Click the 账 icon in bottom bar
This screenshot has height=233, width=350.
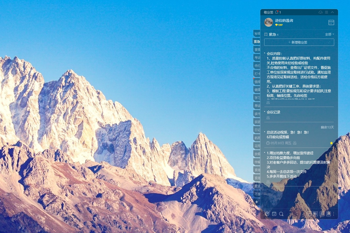[x=316, y=214]
